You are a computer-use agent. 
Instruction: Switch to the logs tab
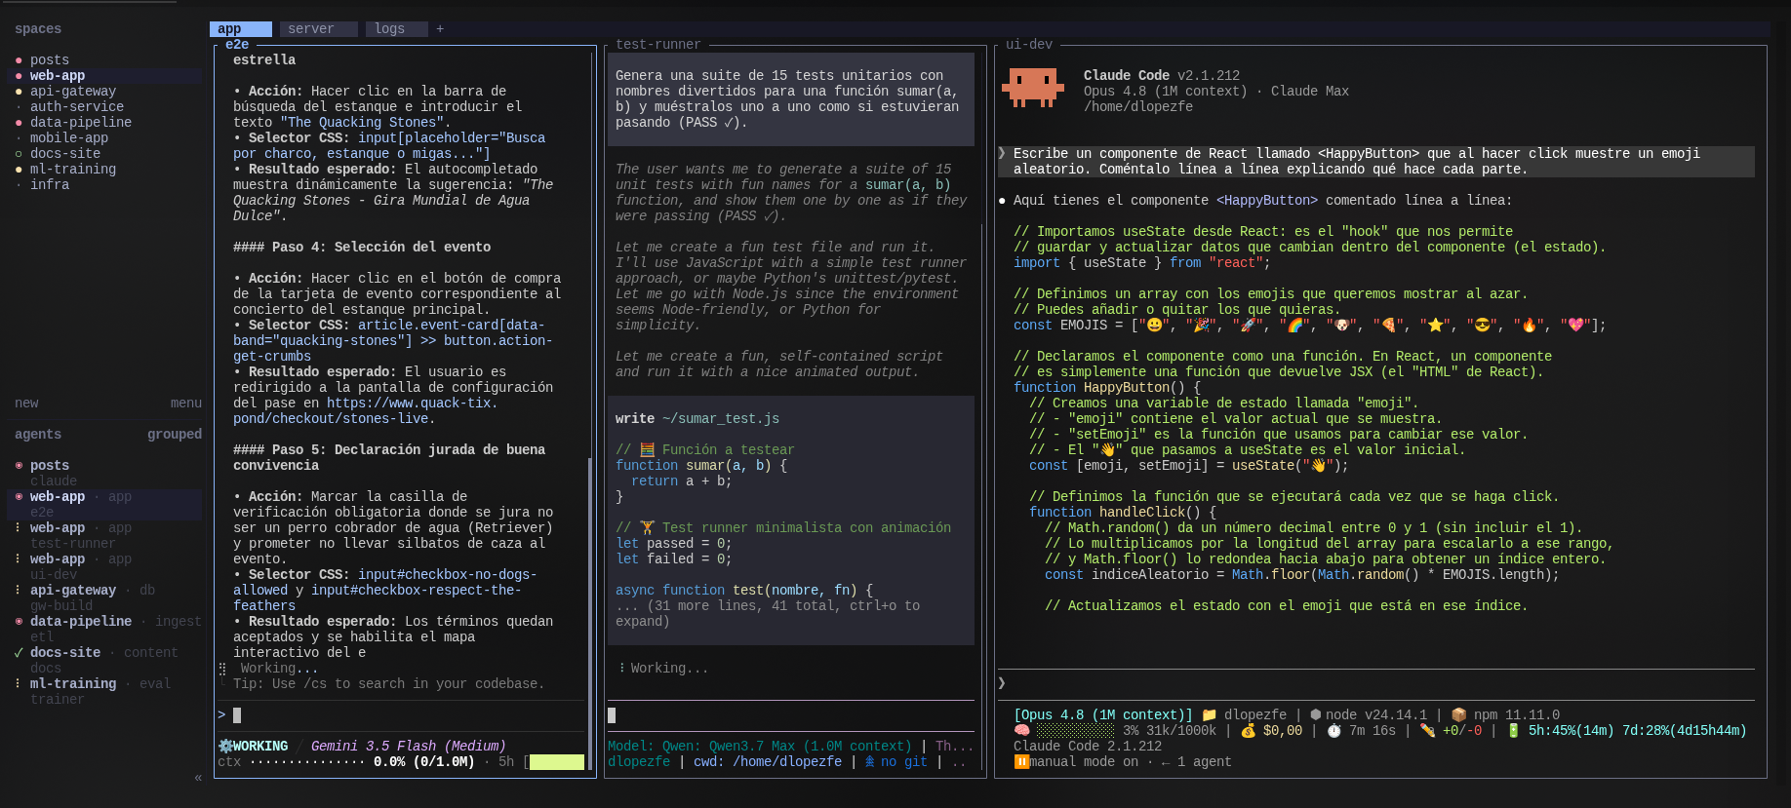[x=397, y=29]
